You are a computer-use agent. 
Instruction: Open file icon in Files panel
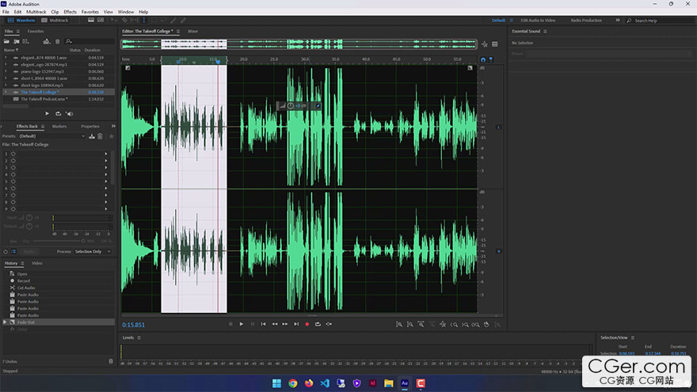click(x=6, y=41)
